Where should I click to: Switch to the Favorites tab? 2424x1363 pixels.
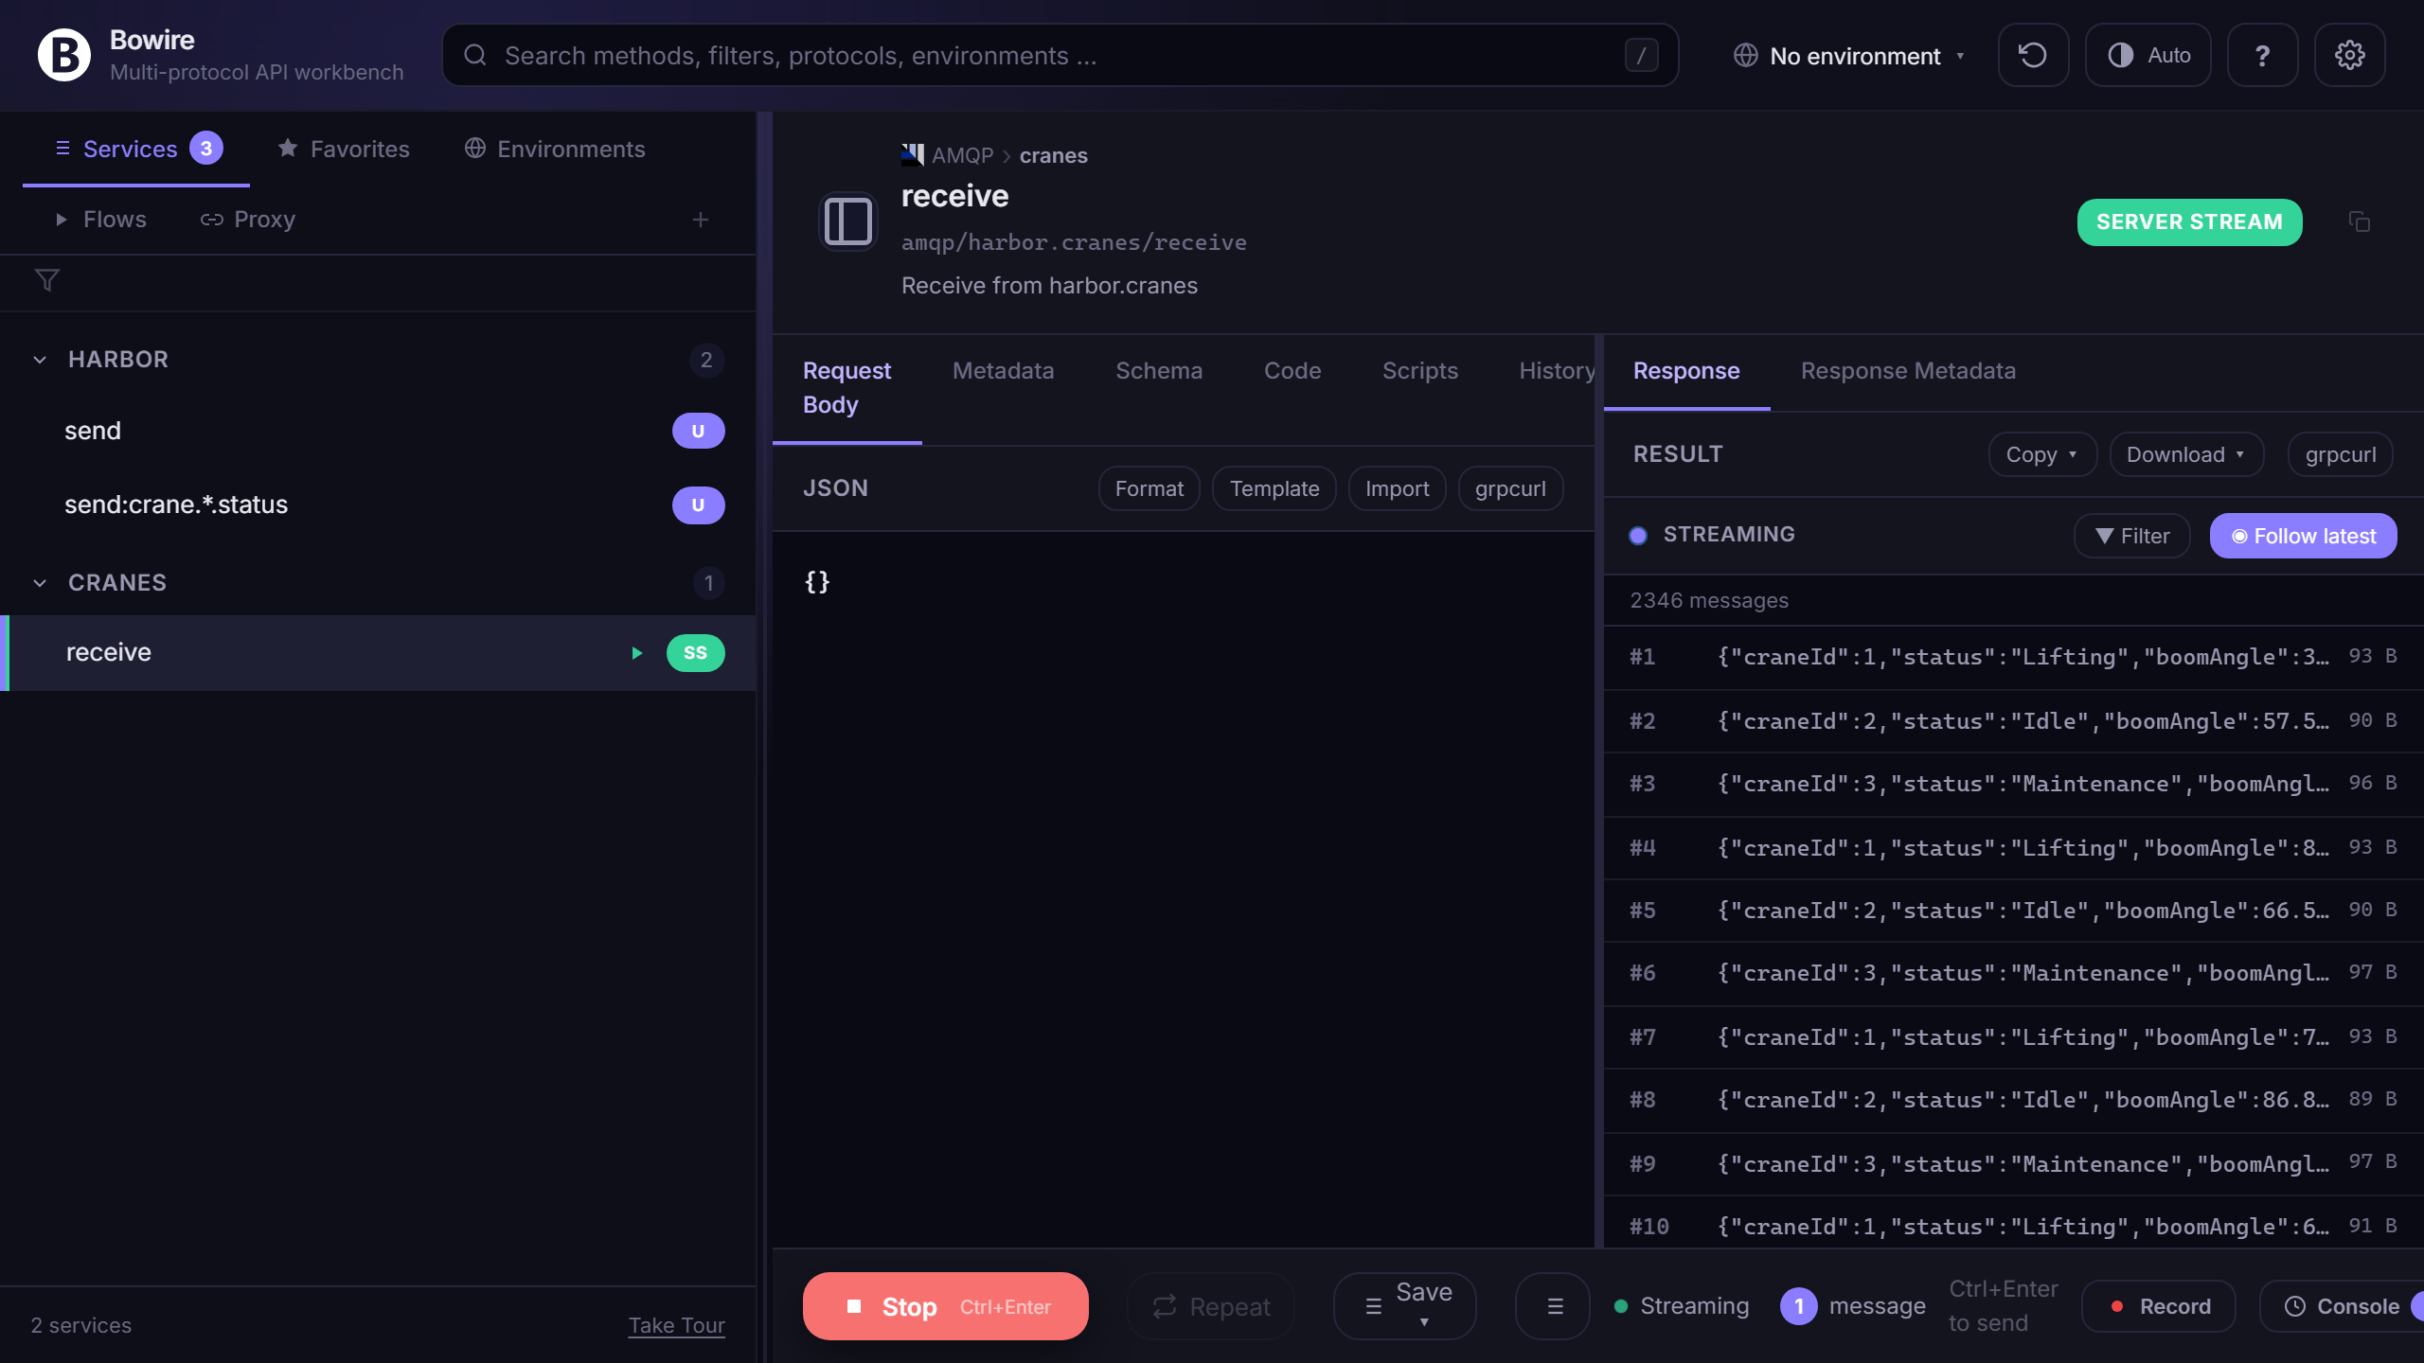pos(344,149)
